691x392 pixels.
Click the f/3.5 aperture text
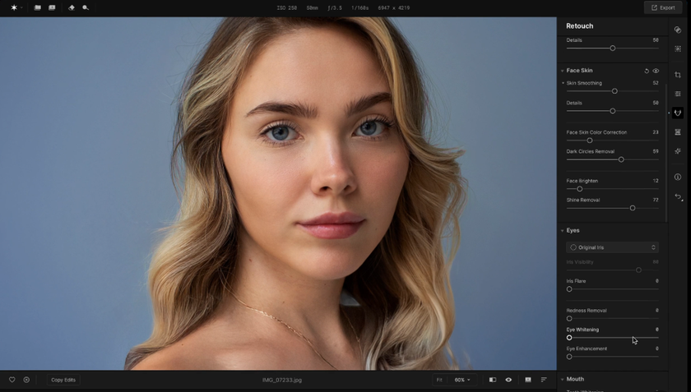point(335,8)
